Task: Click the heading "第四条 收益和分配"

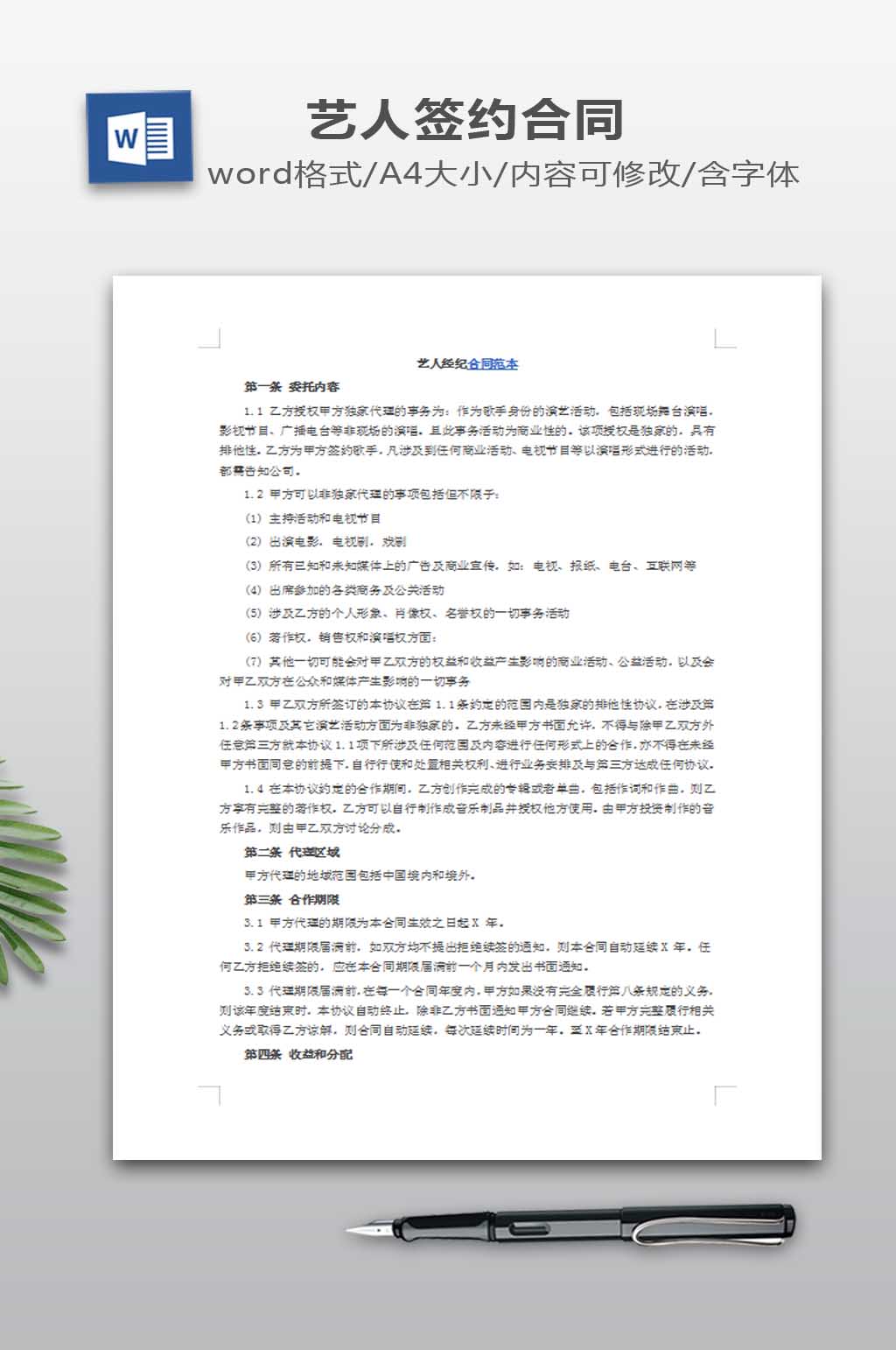Action: click(x=297, y=1054)
